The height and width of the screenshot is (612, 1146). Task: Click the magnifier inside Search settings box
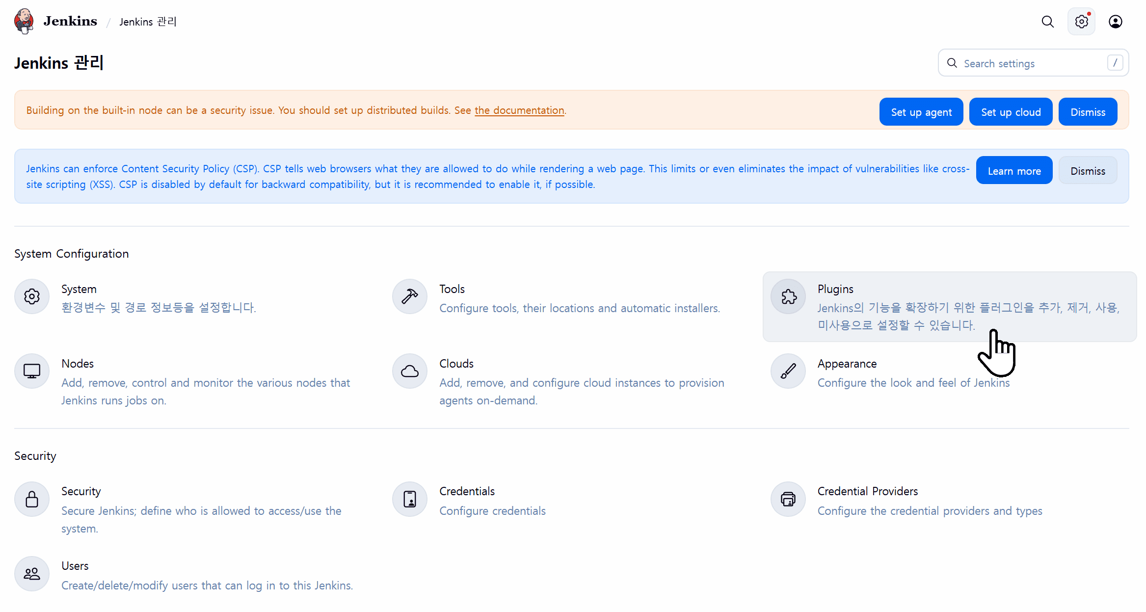tap(952, 63)
